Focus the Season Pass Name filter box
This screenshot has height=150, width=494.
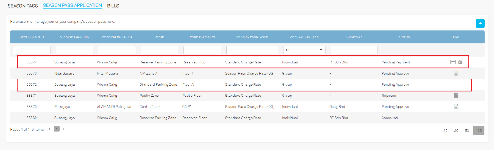coord(252,50)
